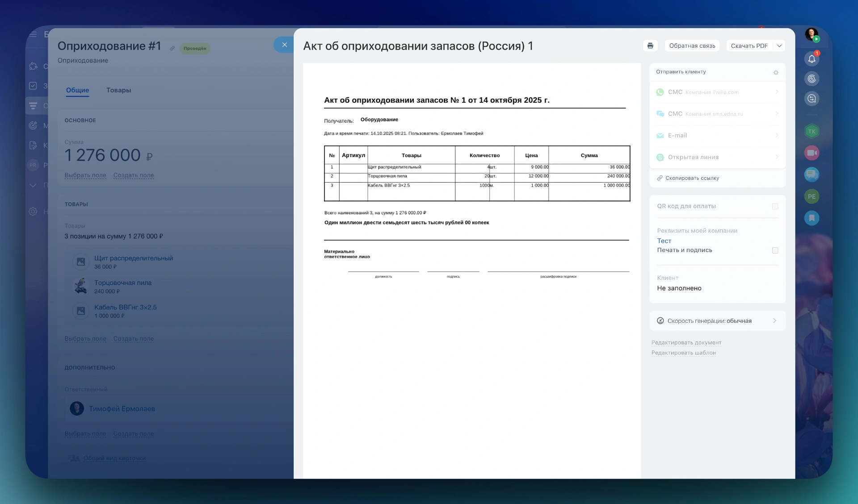Open the Скачать PDF dropdown arrow
Viewport: 858px width, 504px height.
(x=779, y=46)
